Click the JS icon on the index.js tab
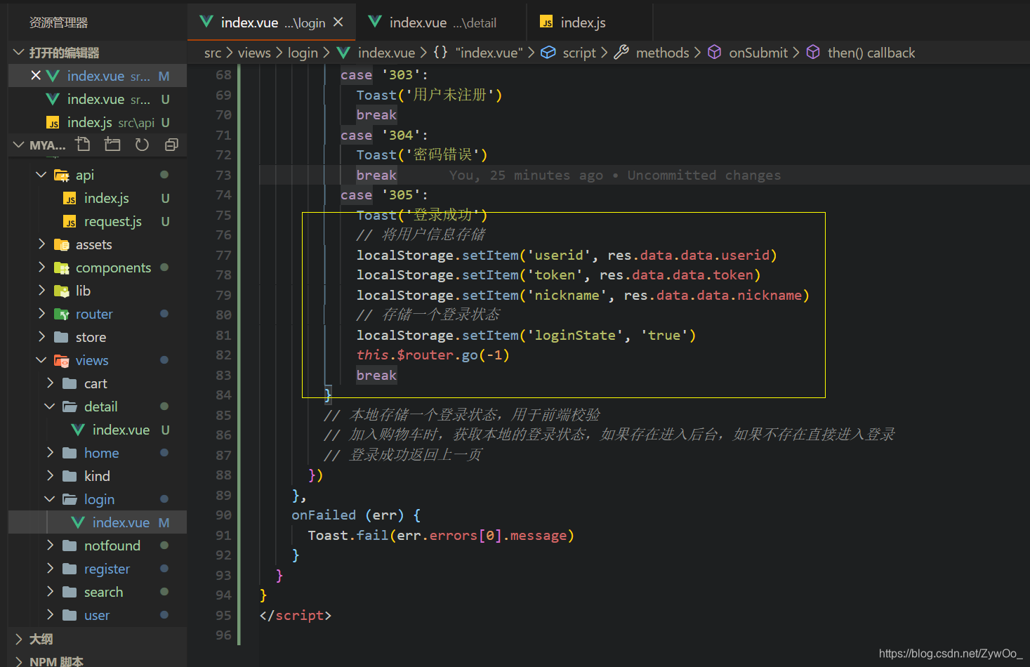The width and height of the screenshot is (1030, 667). click(x=546, y=22)
